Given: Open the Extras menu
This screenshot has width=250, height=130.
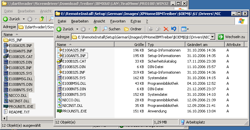Looking at the screenshot, I should point(136,21).
